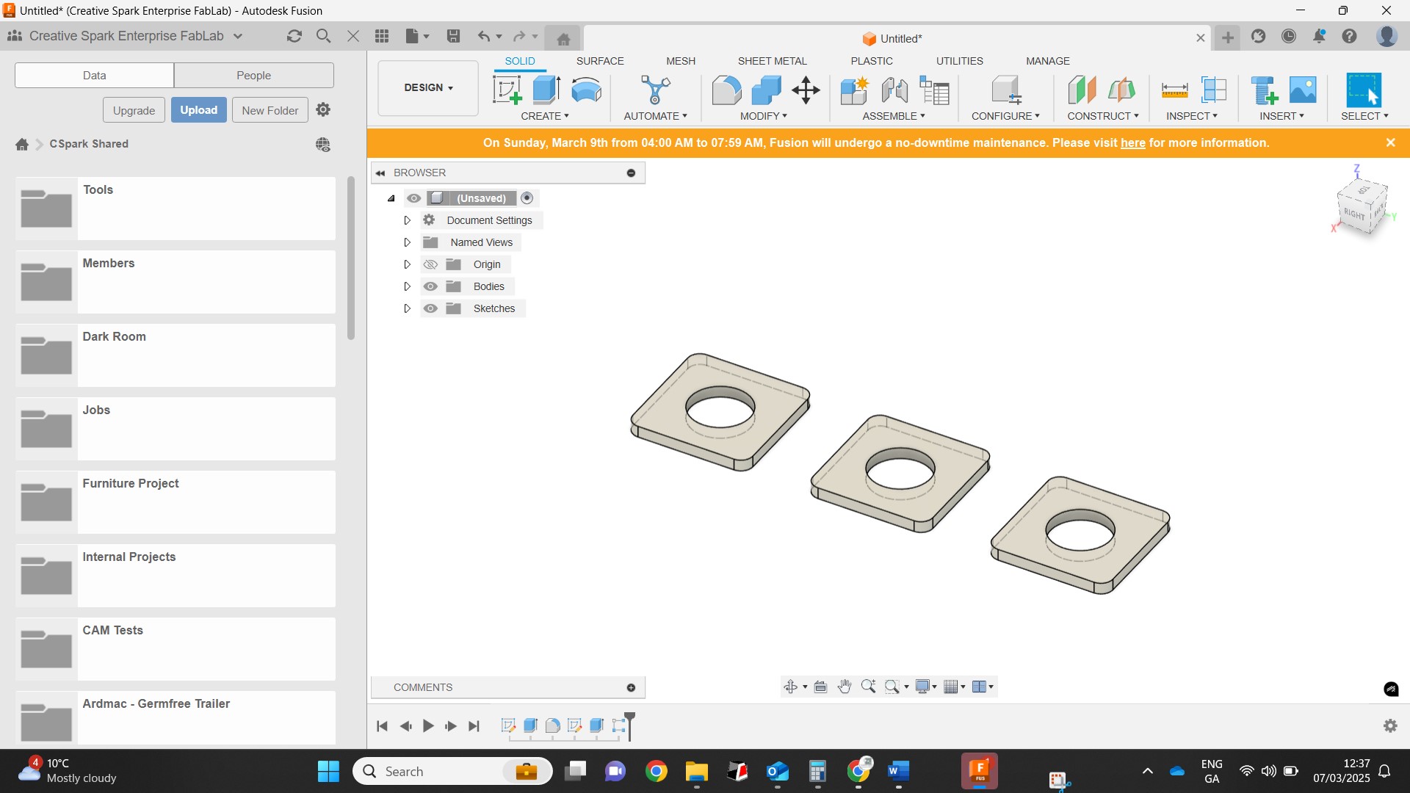Select the Joint tool in Assemble

coord(894,90)
